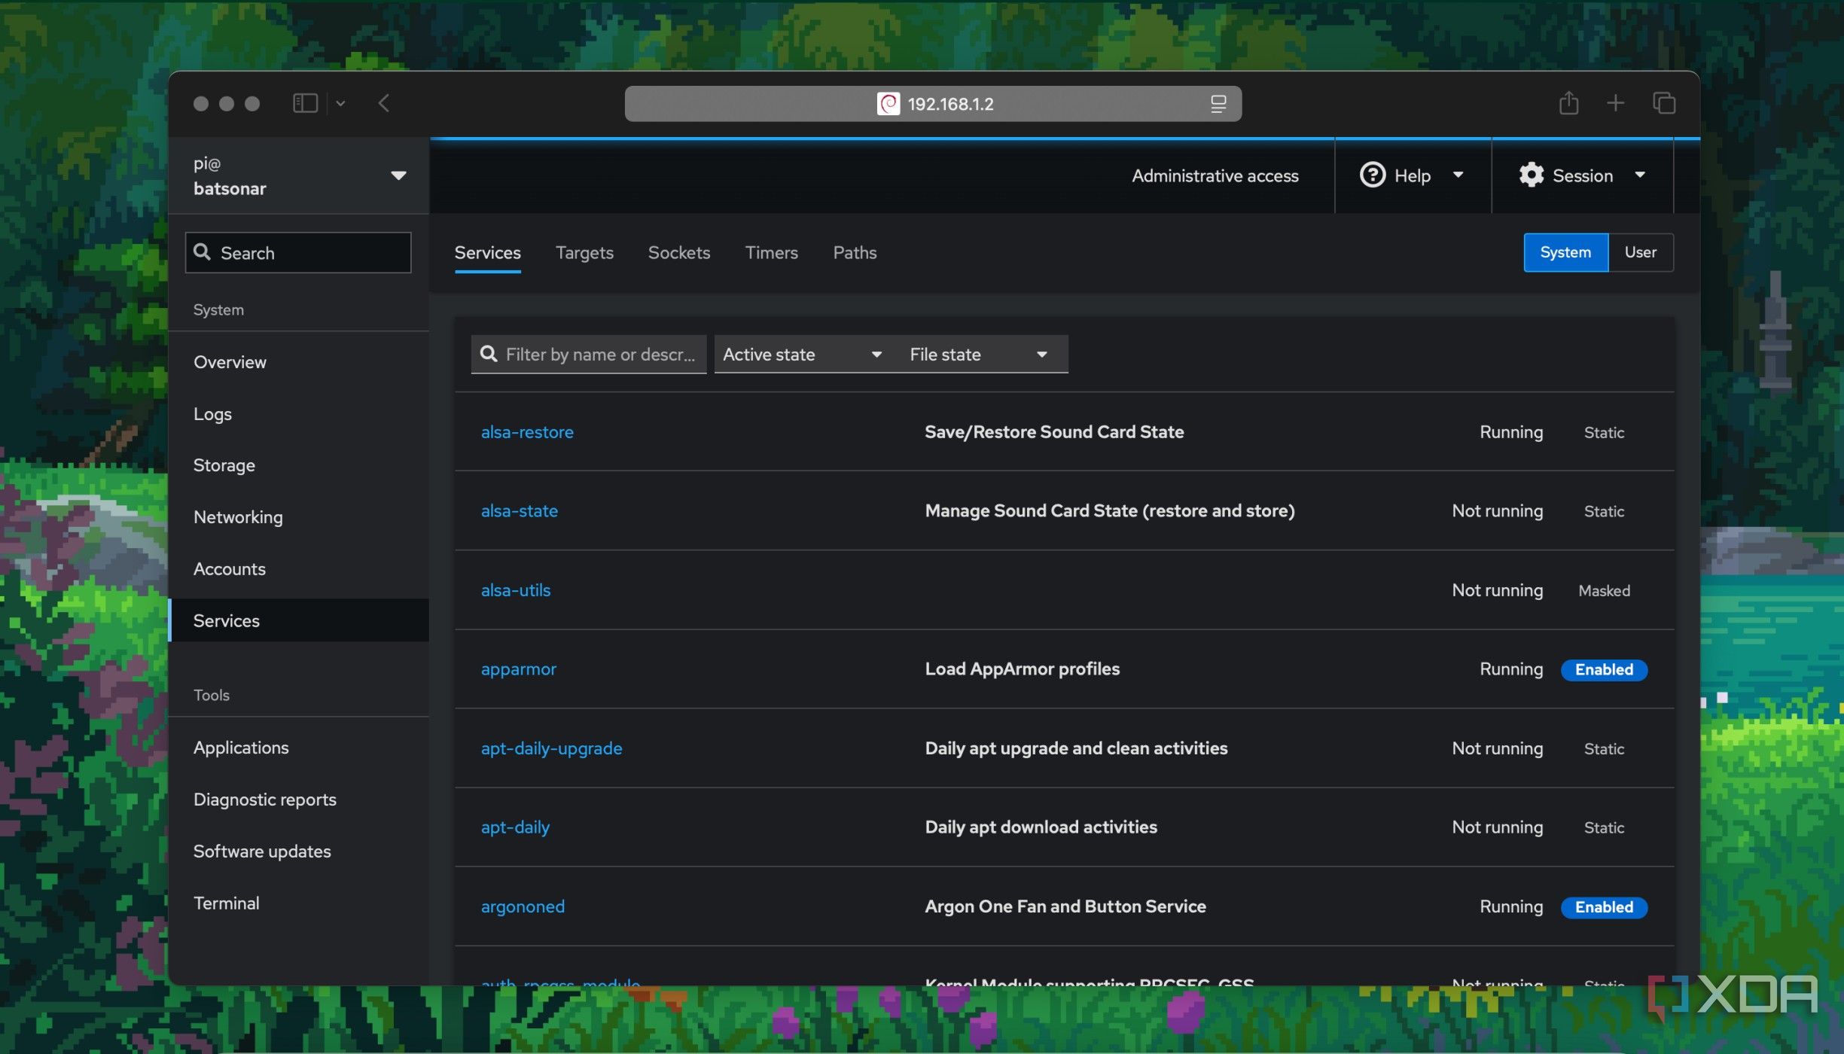Click the magnifier icon in the filter field
The height and width of the screenshot is (1054, 1844).
[x=489, y=354]
